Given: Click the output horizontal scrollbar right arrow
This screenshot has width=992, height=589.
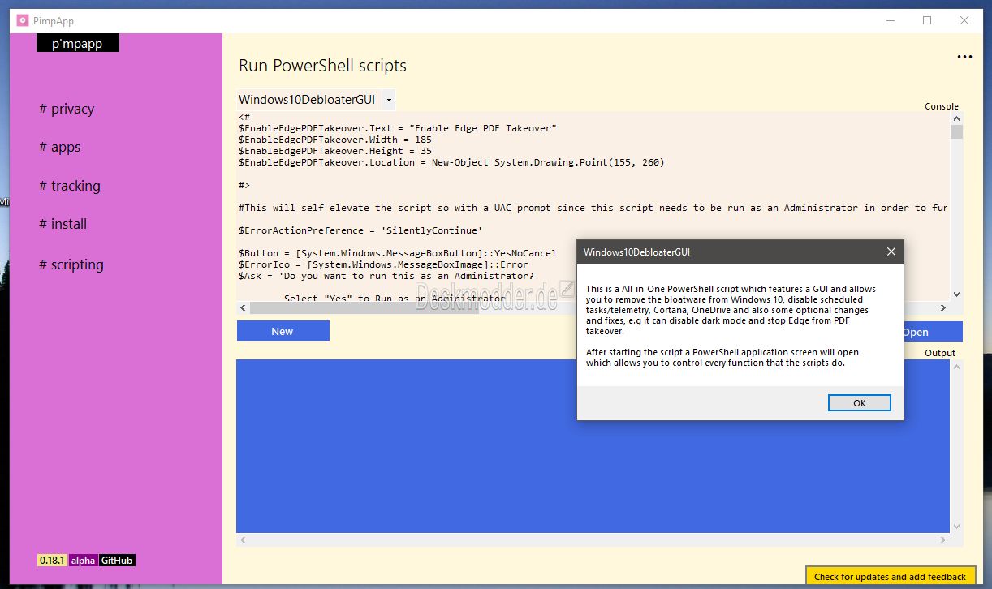Looking at the screenshot, I should tap(943, 540).
